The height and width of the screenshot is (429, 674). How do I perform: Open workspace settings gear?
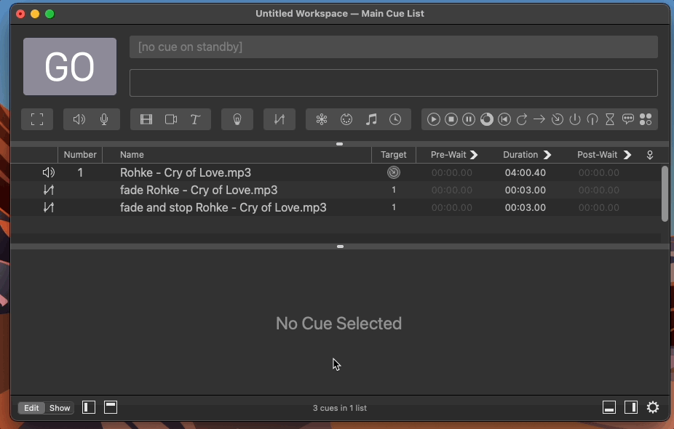pos(652,407)
